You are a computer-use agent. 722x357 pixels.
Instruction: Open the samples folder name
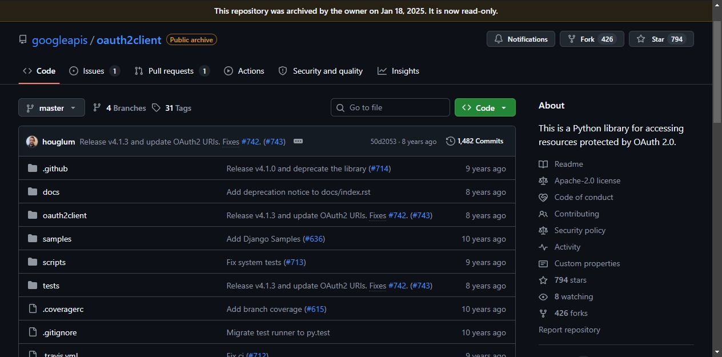click(x=57, y=239)
